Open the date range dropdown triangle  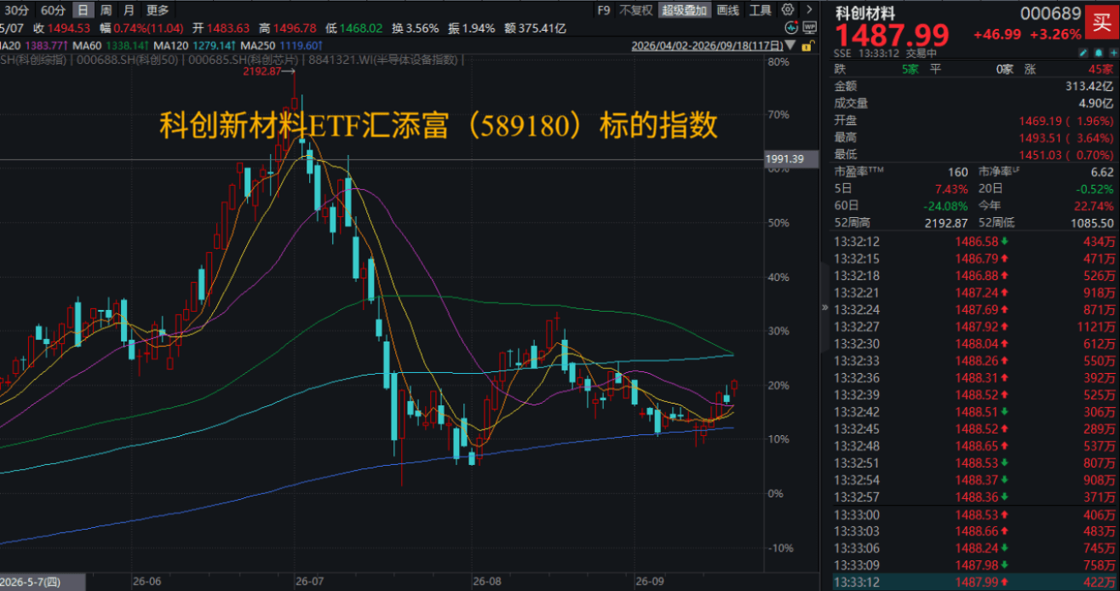click(x=792, y=44)
